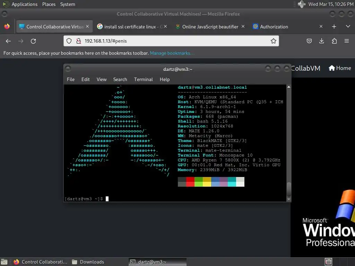Close the install ssl certificate linux tab
This screenshot has height=266, width=355.
coord(165,26)
